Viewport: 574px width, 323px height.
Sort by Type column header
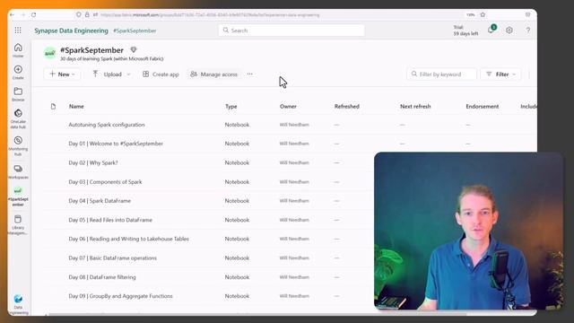231,106
